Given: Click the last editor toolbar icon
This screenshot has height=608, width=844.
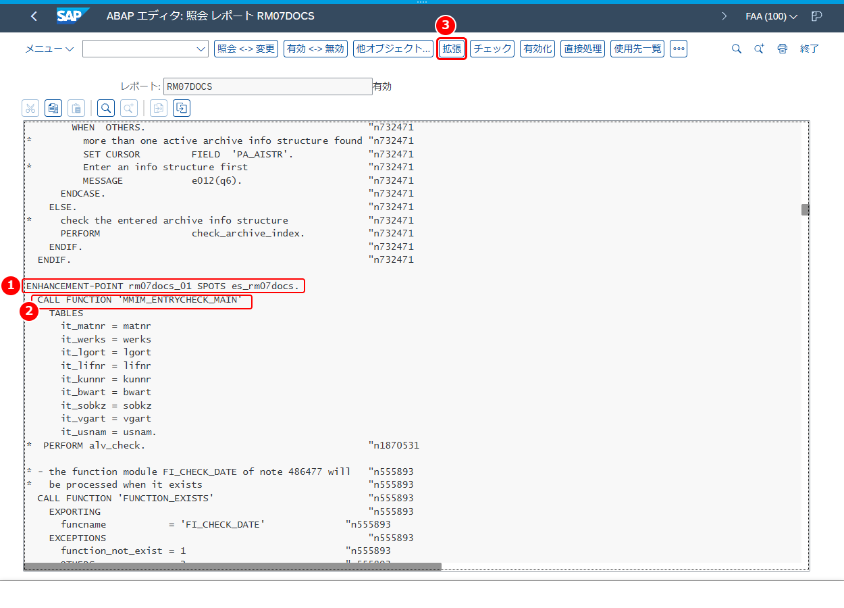Looking at the screenshot, I should point(182,108).
